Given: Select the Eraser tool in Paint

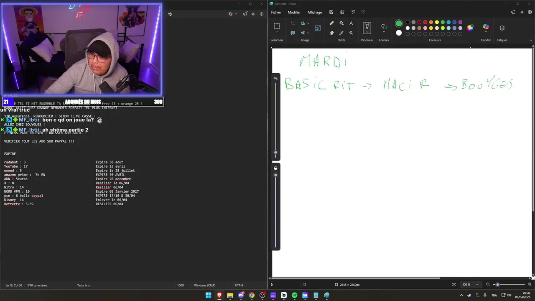Looking at the screenshot, I should click(331, 33).
